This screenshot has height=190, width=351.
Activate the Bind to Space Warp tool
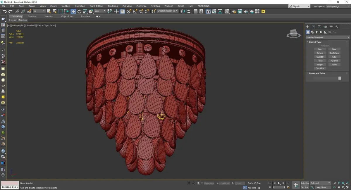point(29,11)
